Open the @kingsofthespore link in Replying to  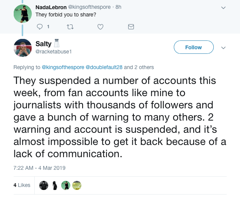tap(62, 67)
